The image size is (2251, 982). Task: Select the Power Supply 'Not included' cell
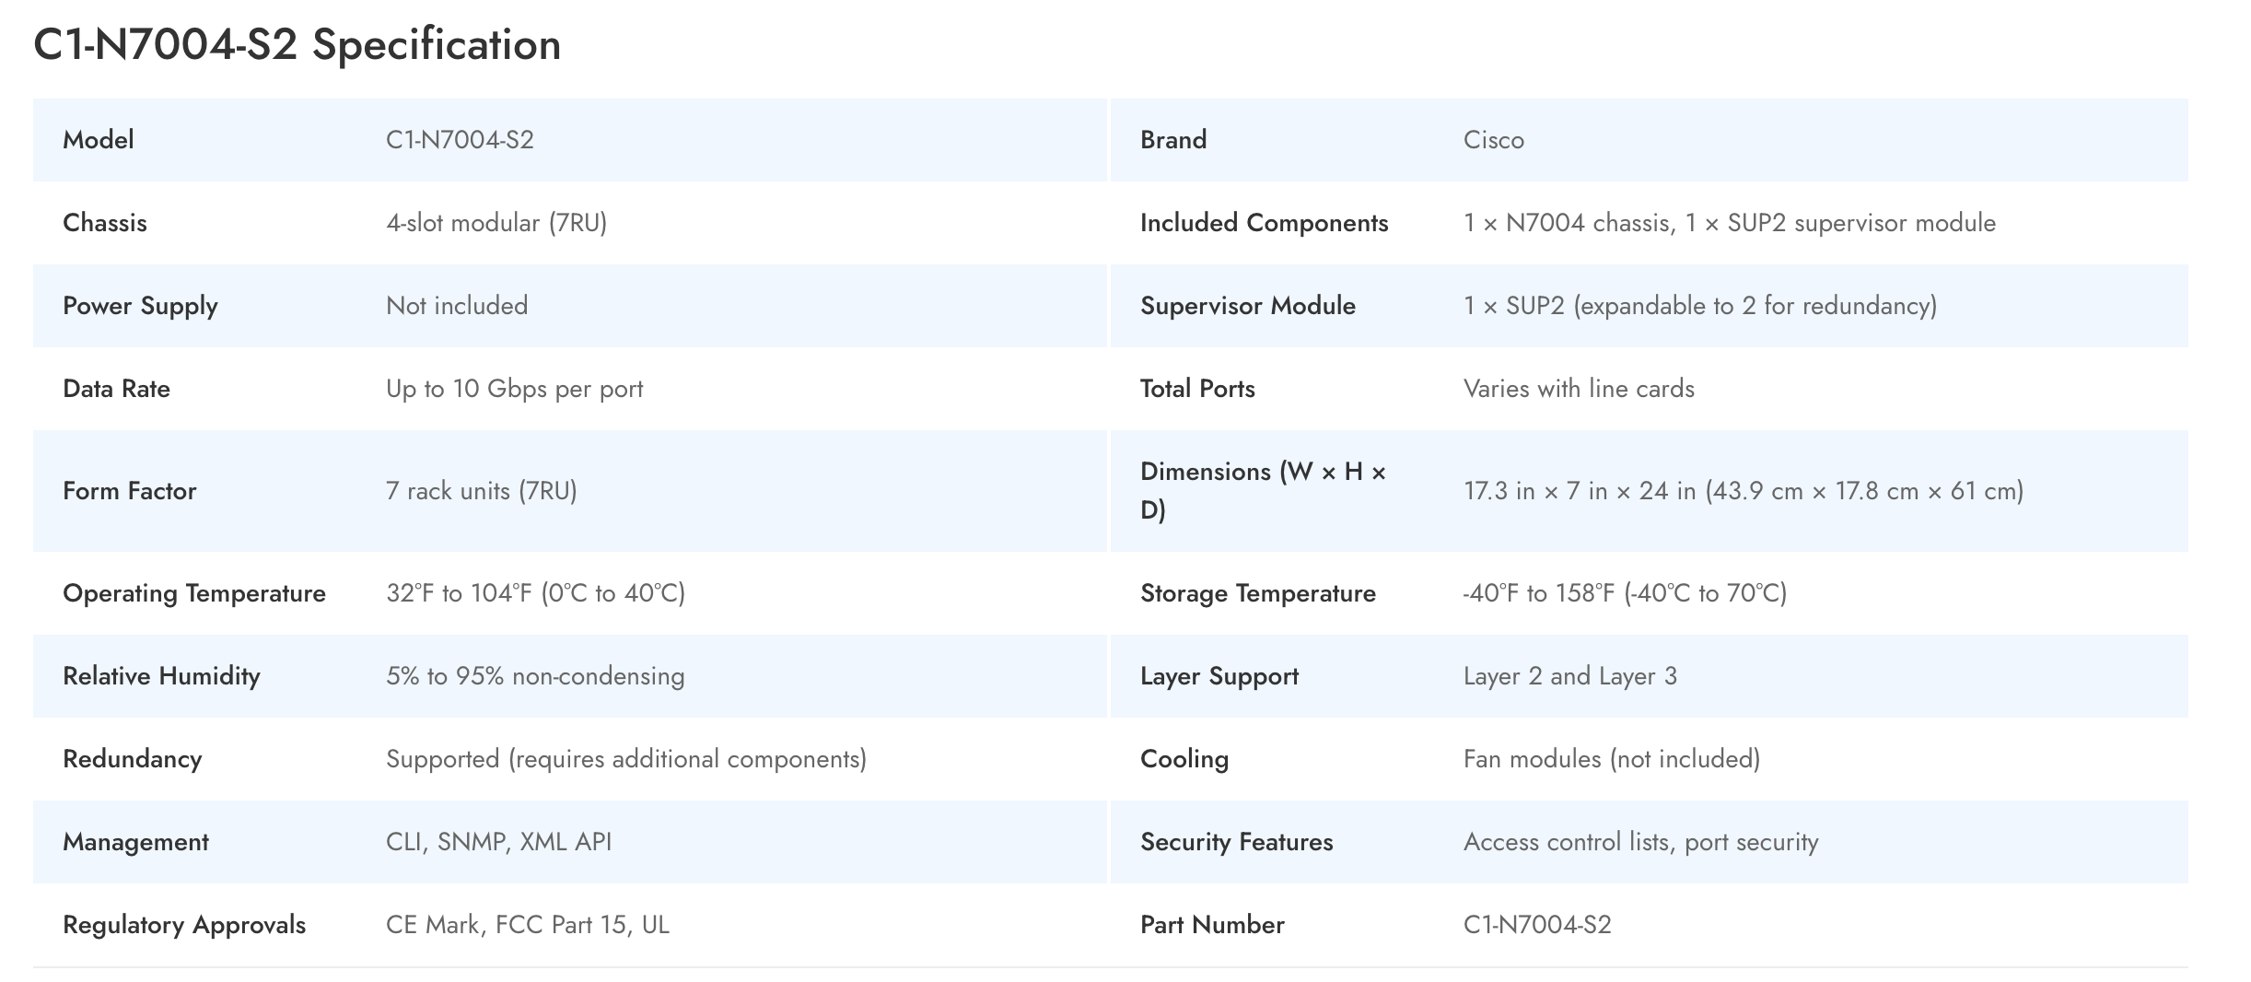tap(457, 306)
